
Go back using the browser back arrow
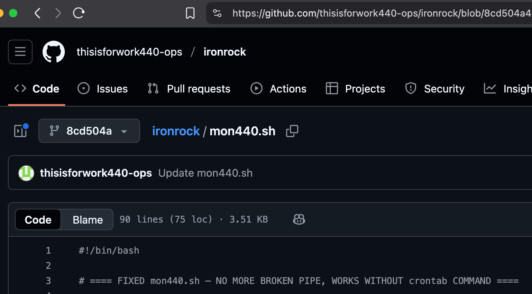38,13
